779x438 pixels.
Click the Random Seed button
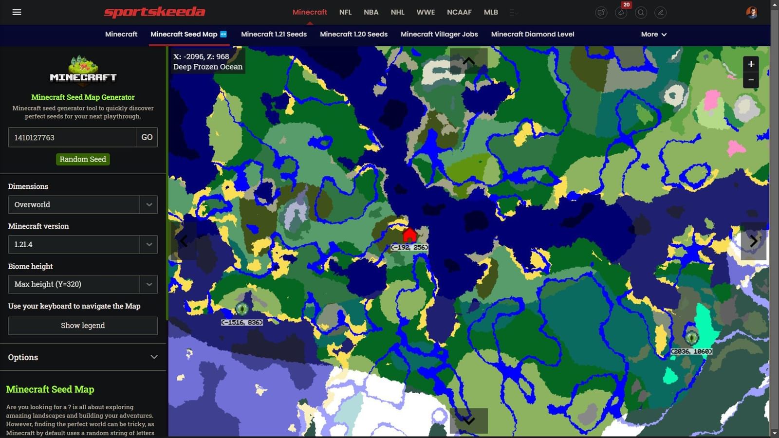pos(83,159)
